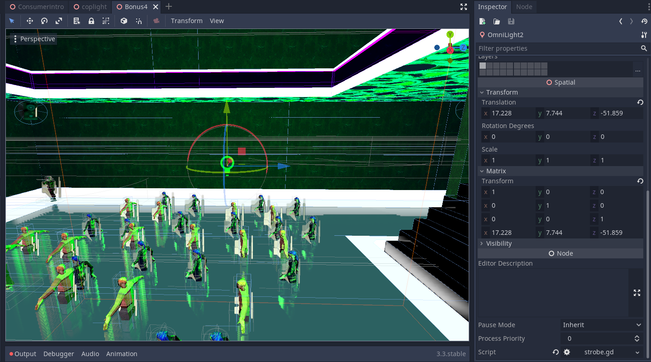
Task: Create a new resource in the Inspector
Action: click(483, 21)
